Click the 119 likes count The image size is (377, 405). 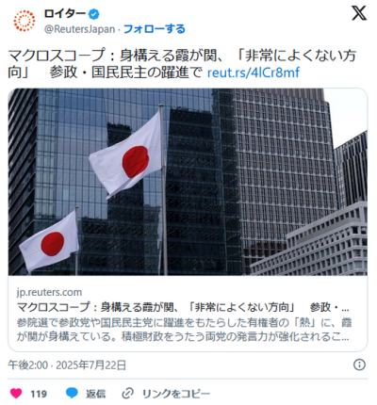pos(39,394)
